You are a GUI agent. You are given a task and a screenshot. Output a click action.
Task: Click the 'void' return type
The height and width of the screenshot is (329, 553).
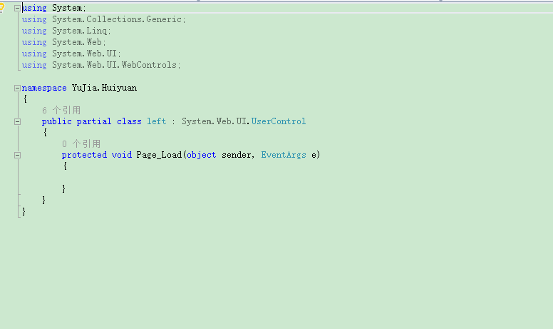(x=122, y=155)
